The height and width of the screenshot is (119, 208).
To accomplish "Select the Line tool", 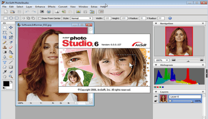I will click(11, 62).
